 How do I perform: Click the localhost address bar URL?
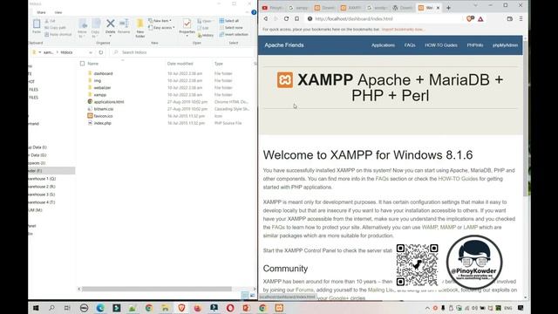click(x=354, y=19)
